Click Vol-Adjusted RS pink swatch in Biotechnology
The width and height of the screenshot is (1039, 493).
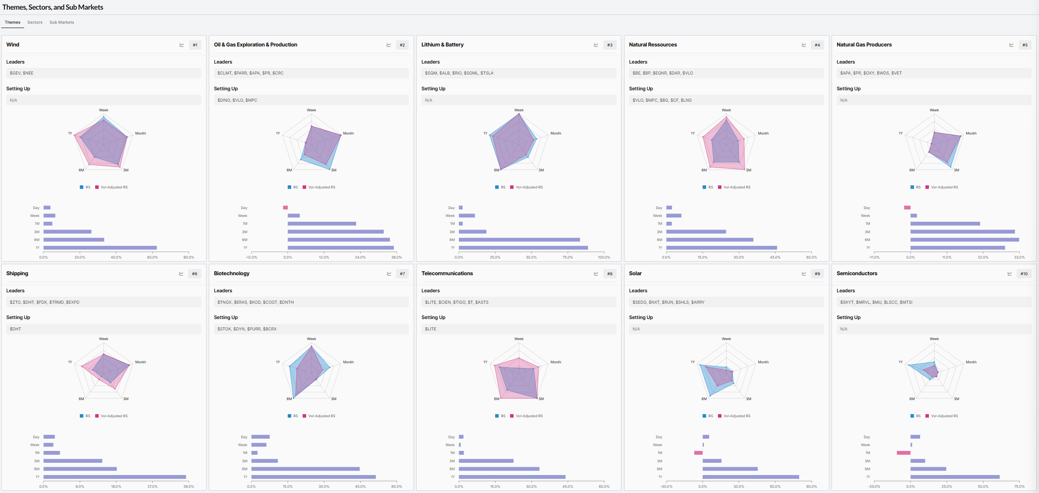304,416
